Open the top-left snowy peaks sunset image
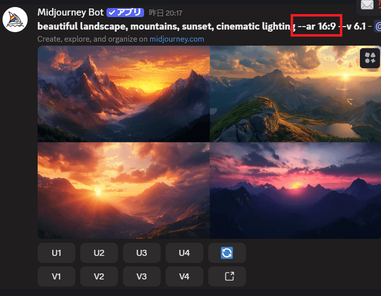381x296 pixels. pos(123,94)
